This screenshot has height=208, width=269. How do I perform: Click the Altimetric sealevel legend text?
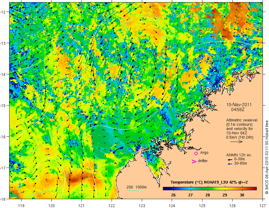(x=242, y=120)
